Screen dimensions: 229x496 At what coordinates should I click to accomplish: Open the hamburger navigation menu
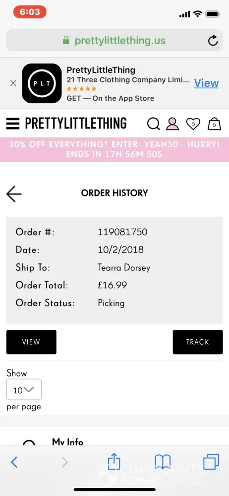(13, 124)
